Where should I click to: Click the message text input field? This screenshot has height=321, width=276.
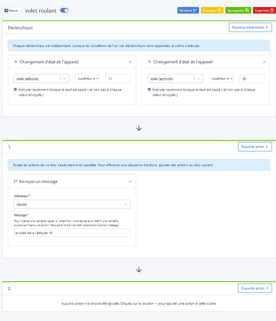pos(72,232)
